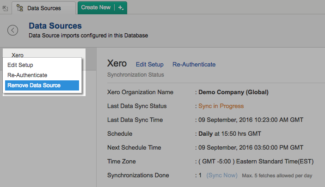The height and width of the screenshot is (187, 325).
Task: Click the back arrow circle icon
Action: click(13, 30)
